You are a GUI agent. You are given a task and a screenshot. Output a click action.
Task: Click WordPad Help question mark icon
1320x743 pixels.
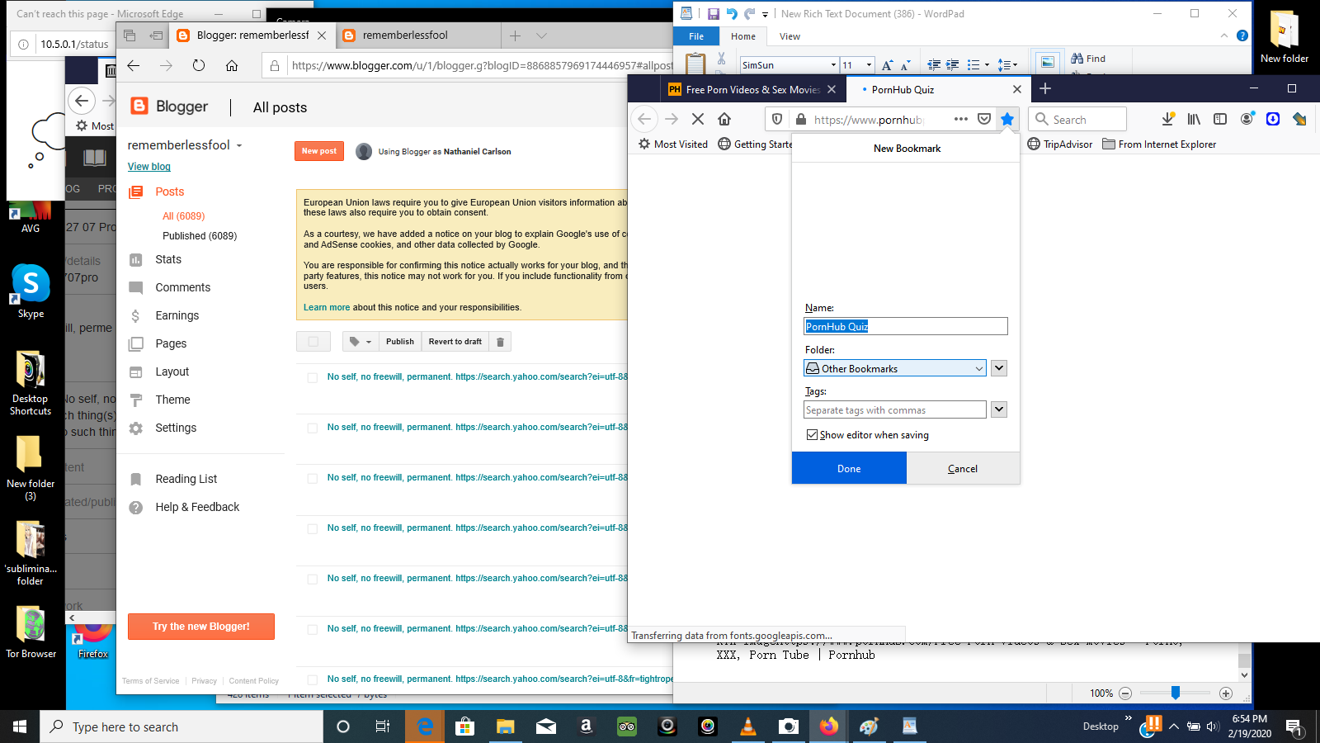point(1242,35)
